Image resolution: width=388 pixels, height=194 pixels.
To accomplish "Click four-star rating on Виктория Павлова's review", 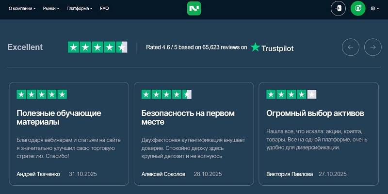I will pos(291,95).
